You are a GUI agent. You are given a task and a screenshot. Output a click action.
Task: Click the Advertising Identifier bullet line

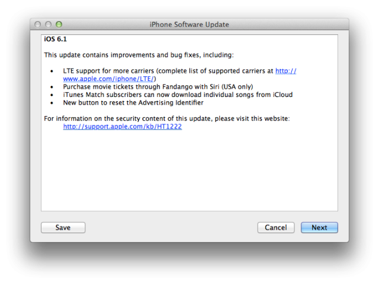point(133,102)
